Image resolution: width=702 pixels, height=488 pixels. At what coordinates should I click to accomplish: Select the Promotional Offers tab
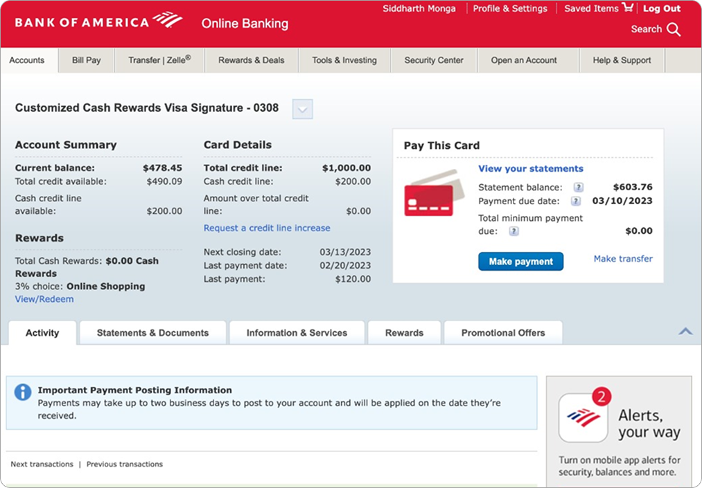(x=503, y=333)
